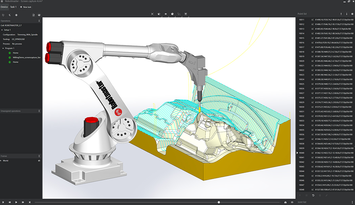The image size is (355, 205).
Task: Move to previous point with up arrow
Action: click(341, 14)
